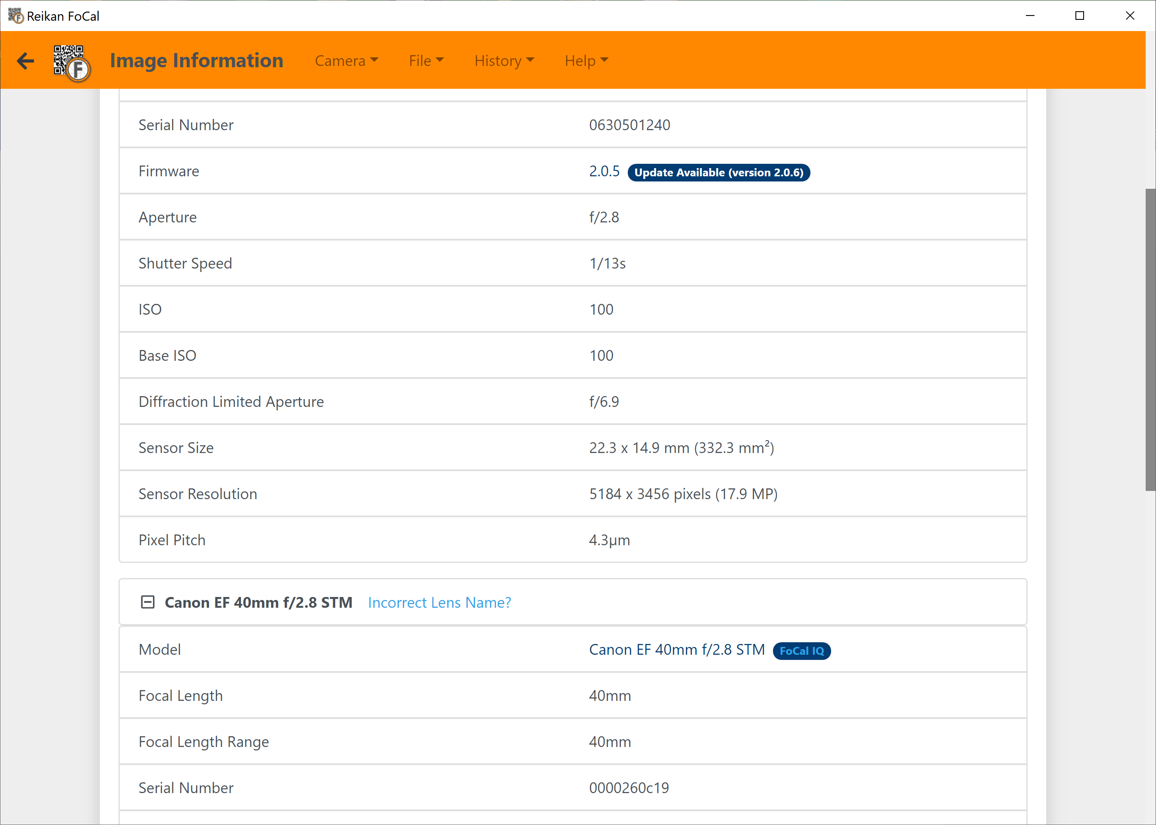Screen dimensions: 1156x825
Task: Click the FoCal IQ badge
Action: point(802,651)
